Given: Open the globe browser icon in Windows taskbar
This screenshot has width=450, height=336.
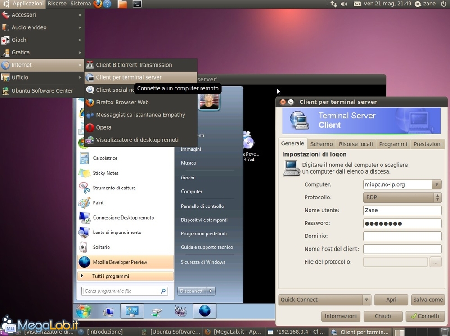Looking at the screenshot, I should coord(205,311).
